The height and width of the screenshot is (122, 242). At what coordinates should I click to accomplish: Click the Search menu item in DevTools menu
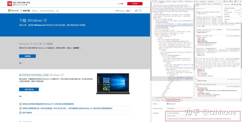[233, 10]
